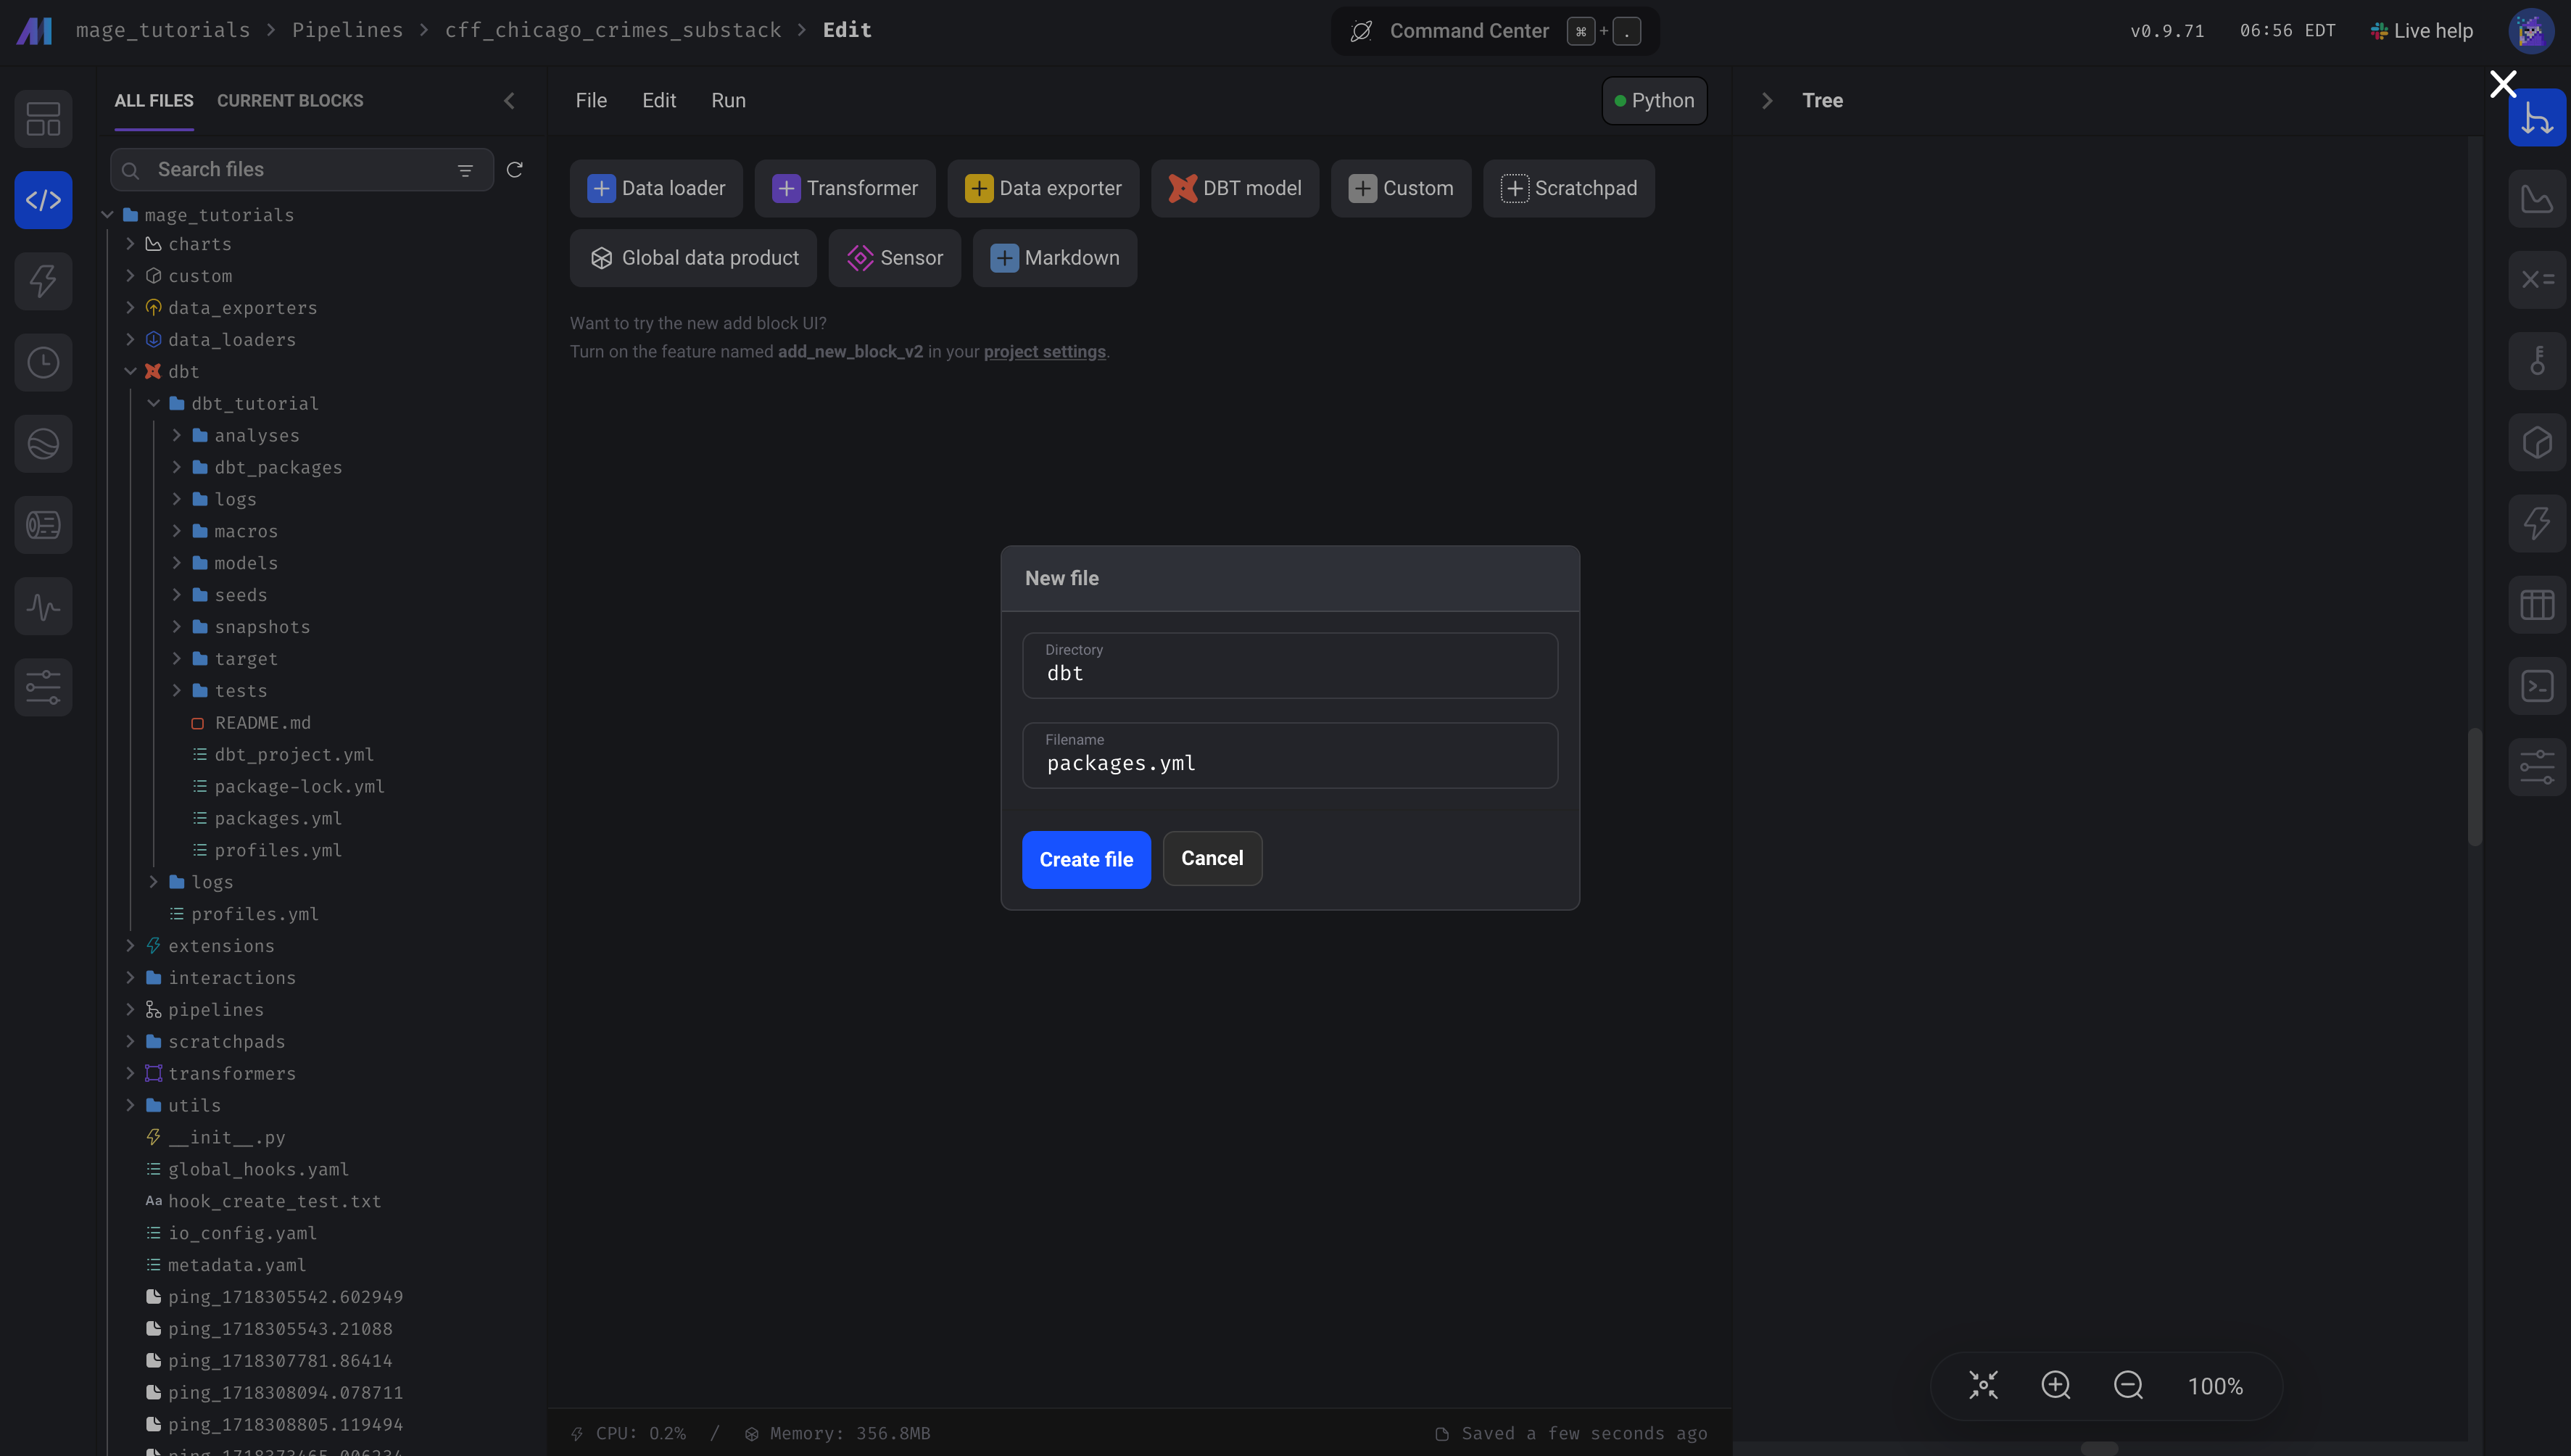Collapse the file browser panel chevron

[509, 101]
